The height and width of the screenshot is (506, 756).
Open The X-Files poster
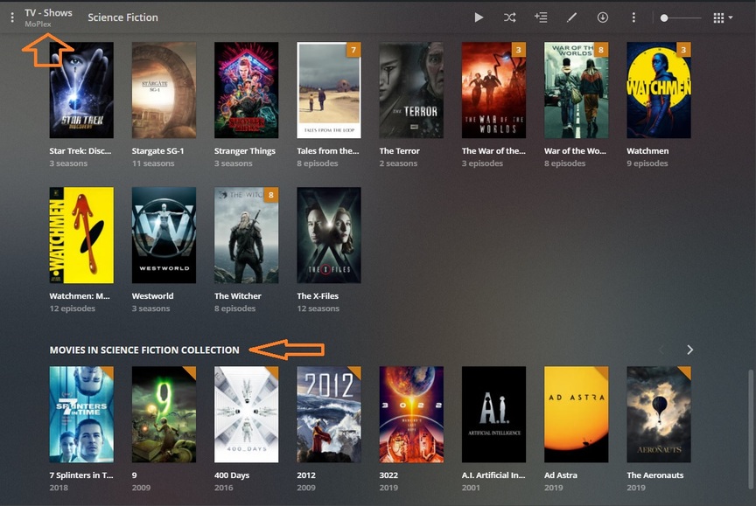pos(329,235)
